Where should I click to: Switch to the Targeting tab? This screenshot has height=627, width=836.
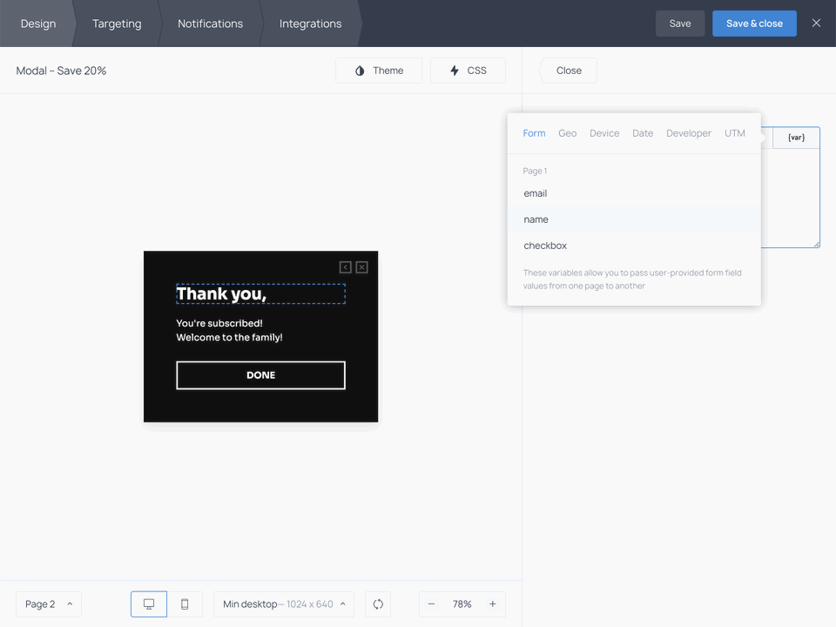click(x=117, y=24)
